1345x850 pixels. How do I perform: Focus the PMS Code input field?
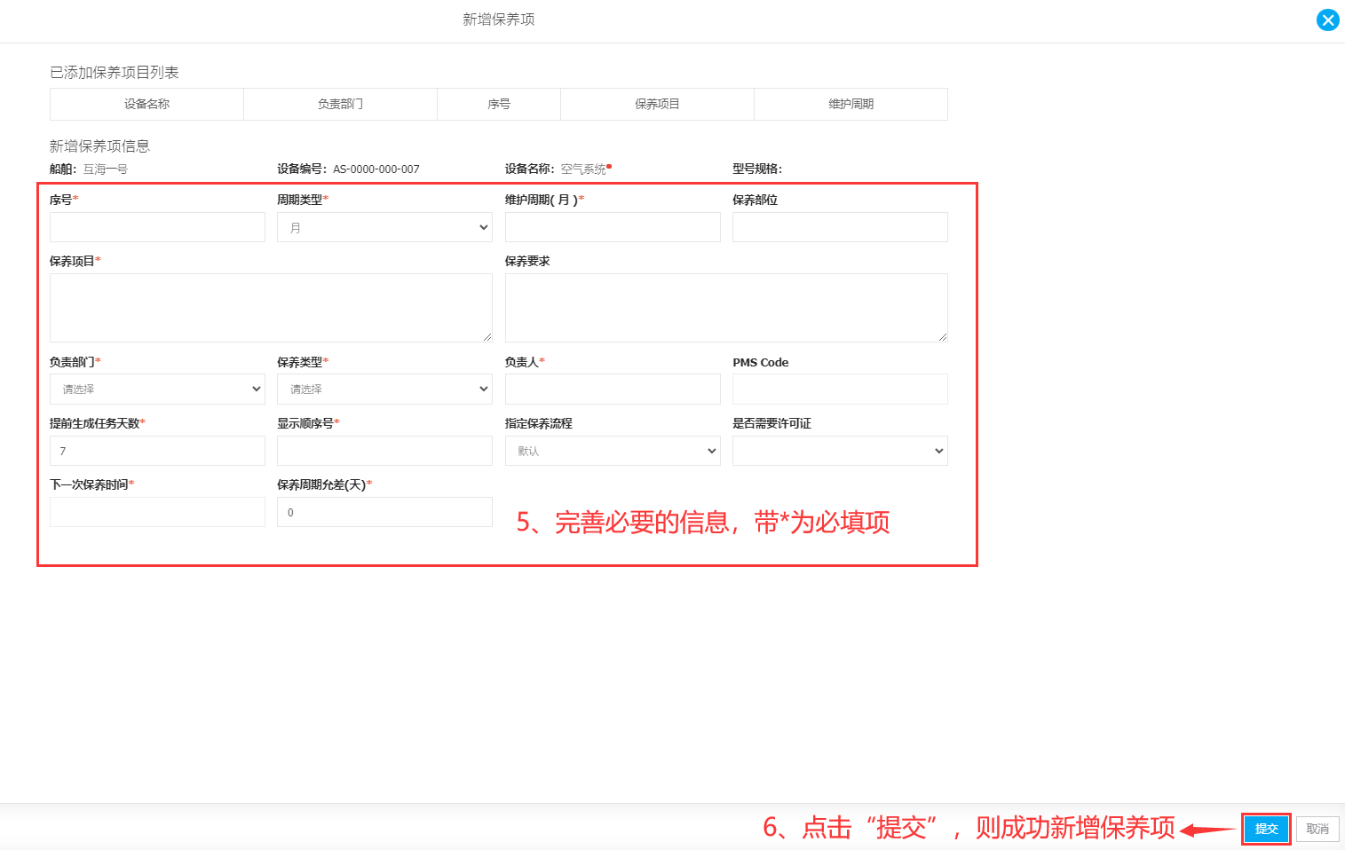click(840, 389)
